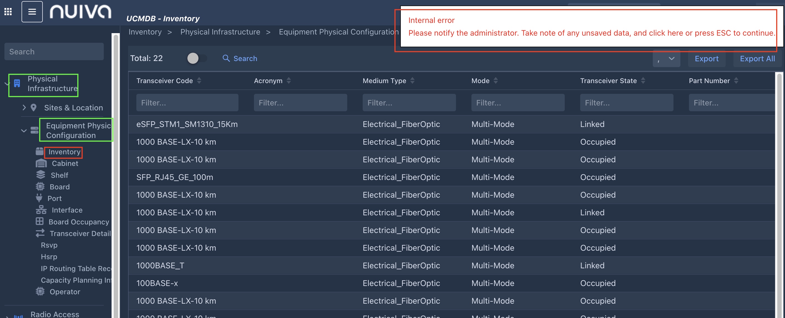Click the Transceiver Detail arrows icon

coord(40,233)
